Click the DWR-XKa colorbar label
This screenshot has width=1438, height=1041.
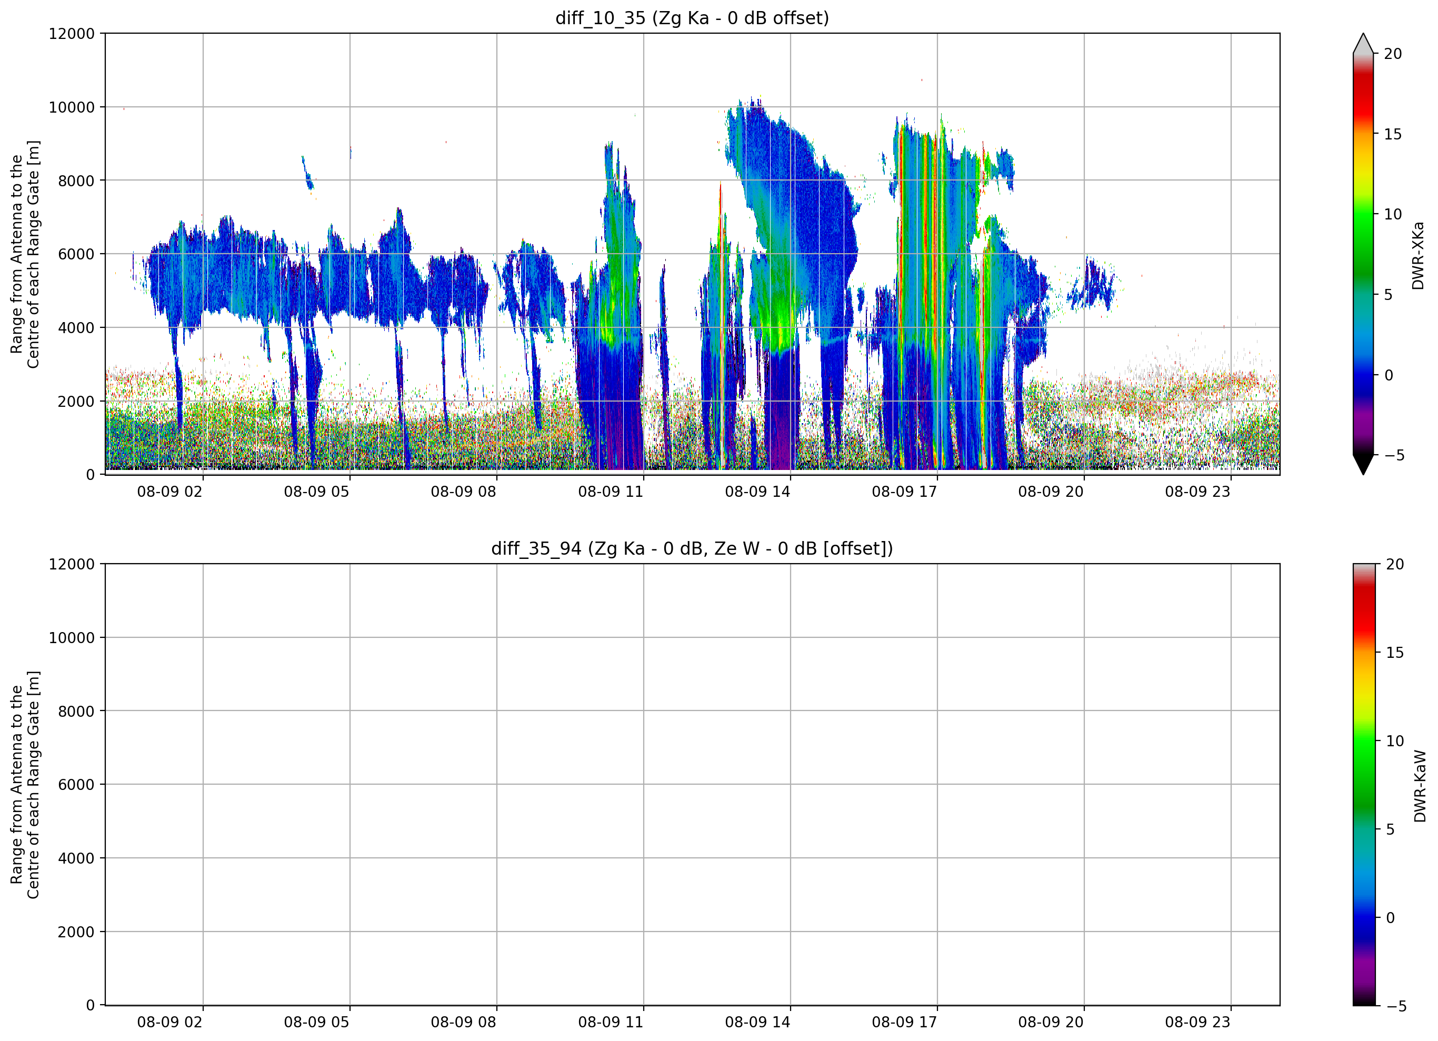pyautogui.click(x=1419, y=255)
